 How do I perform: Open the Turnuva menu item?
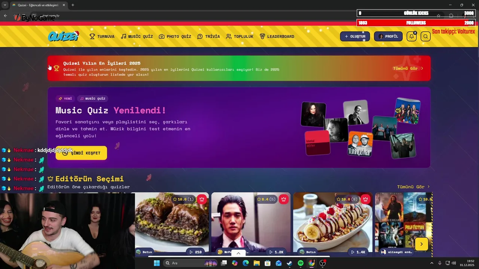[102, 37]
